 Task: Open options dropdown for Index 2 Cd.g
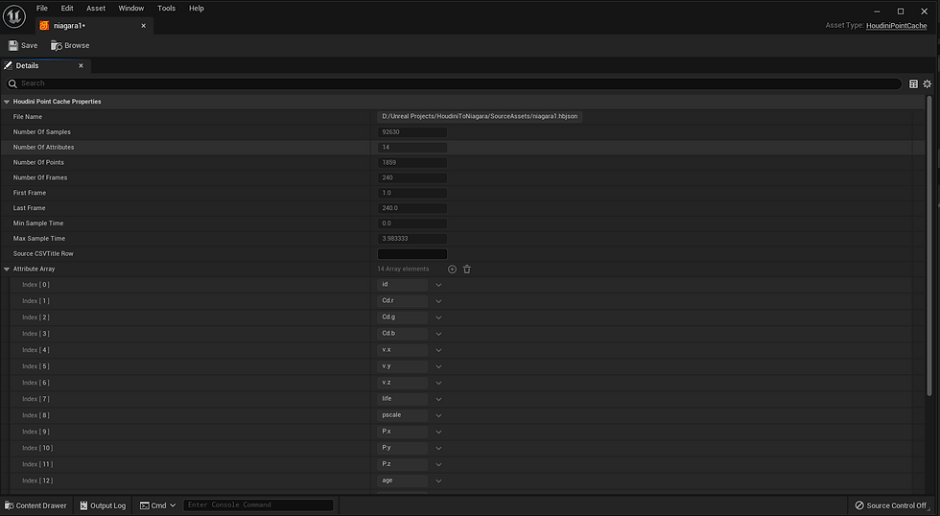[439, 317]
